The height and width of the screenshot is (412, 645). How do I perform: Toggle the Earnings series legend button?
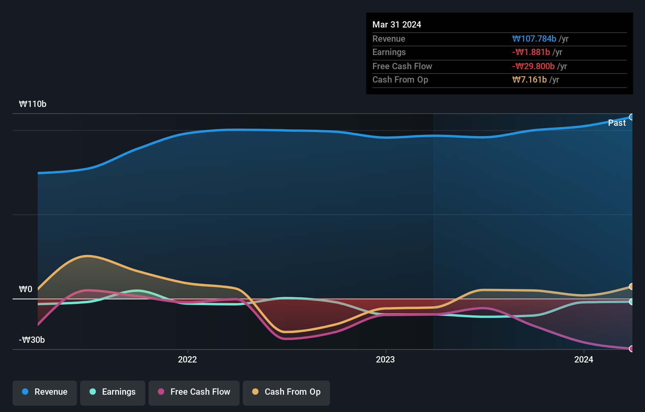tap(113, 393)
